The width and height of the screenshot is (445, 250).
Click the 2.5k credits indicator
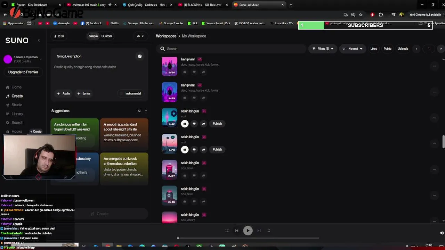click(x=59, y=36)
